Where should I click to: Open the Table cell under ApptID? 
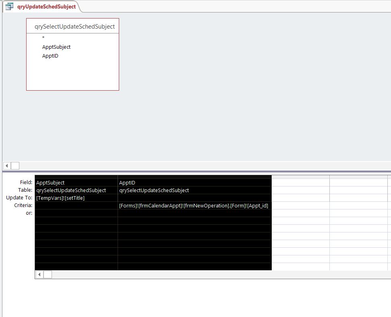[195, 190]
